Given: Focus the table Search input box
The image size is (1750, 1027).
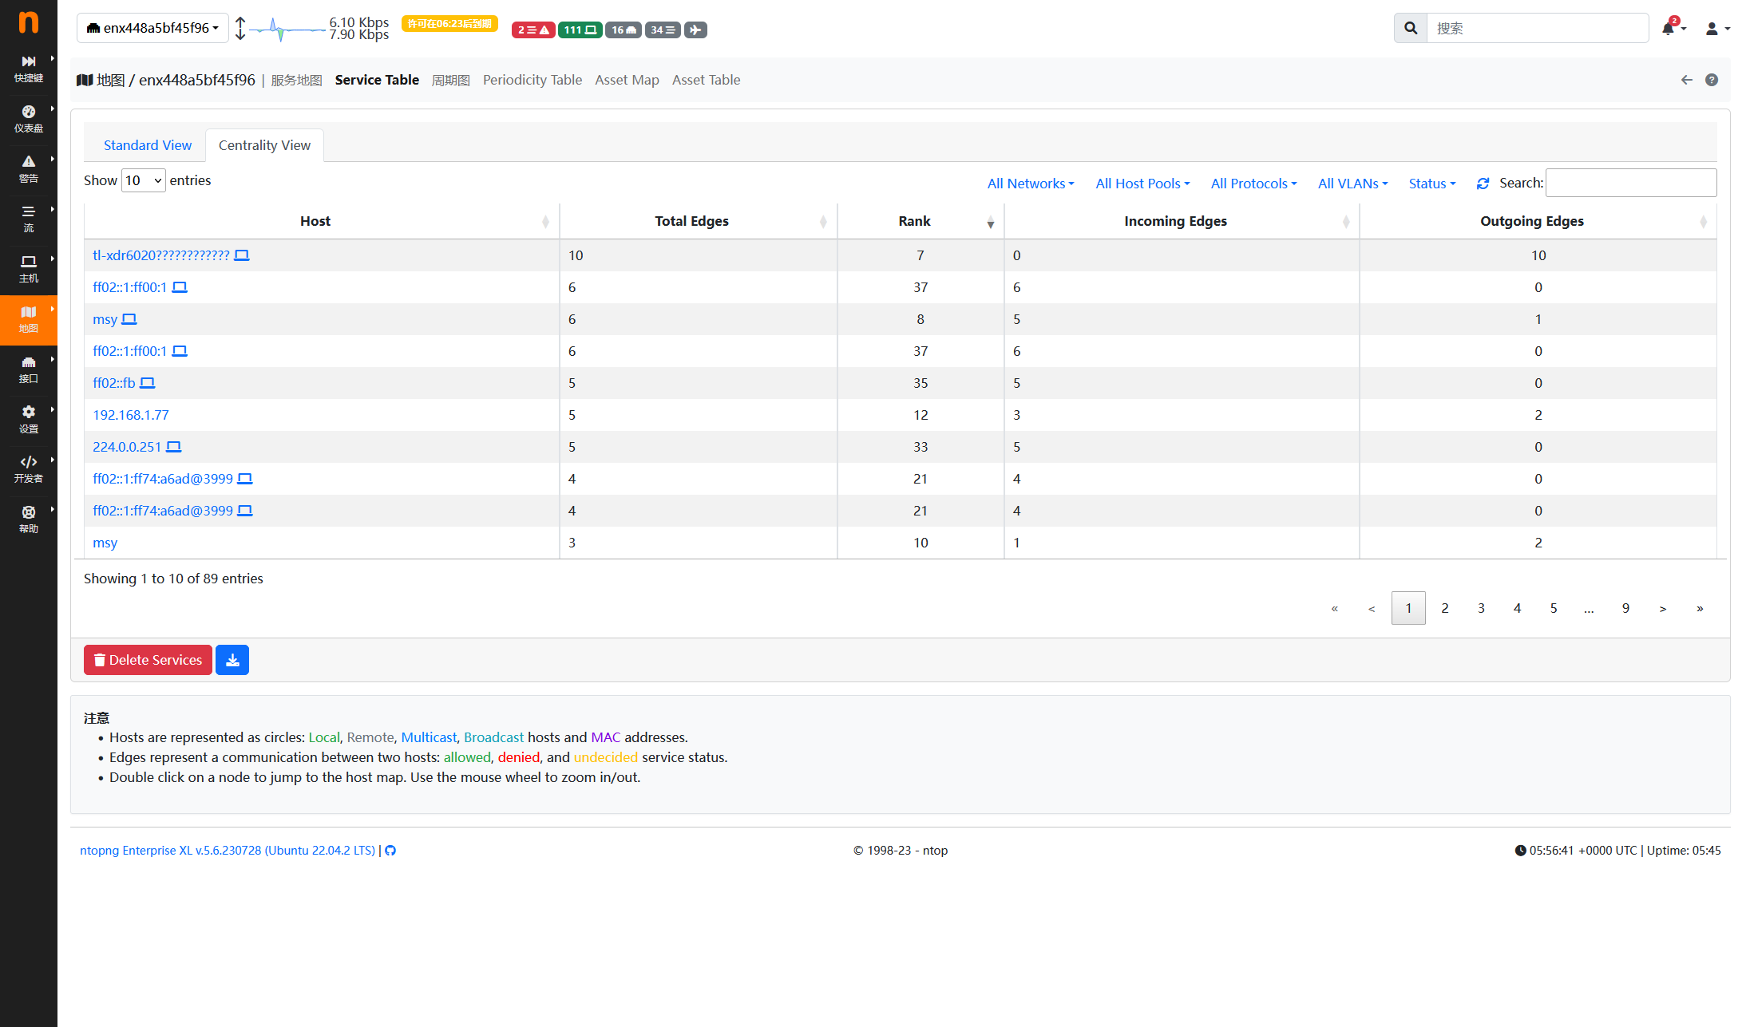Looking at the screenshot, I should pyautogui.click(x=1631, y=183).
